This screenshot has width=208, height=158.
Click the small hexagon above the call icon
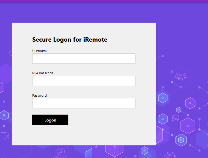[179, 110]
